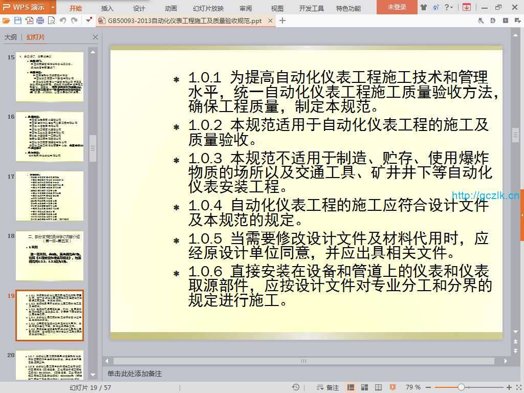
Task: Select slide 17 thumbnail
Action: pyautogui.click(x=49, y=195)
